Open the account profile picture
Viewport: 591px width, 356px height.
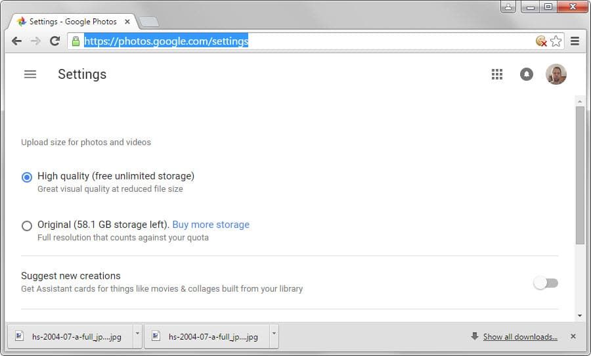pos(556,74)
